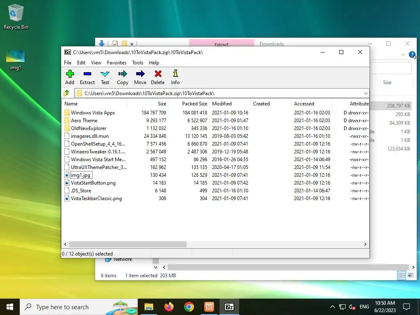Click the taskbar search box
This screenshot has height=315, width=420.
point(79,307)
